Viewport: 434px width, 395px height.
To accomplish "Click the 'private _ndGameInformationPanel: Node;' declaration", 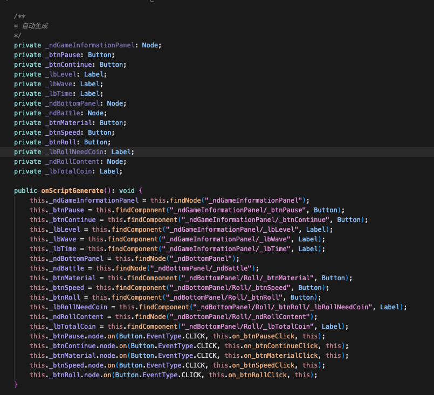I will click(x=88, y=45).
